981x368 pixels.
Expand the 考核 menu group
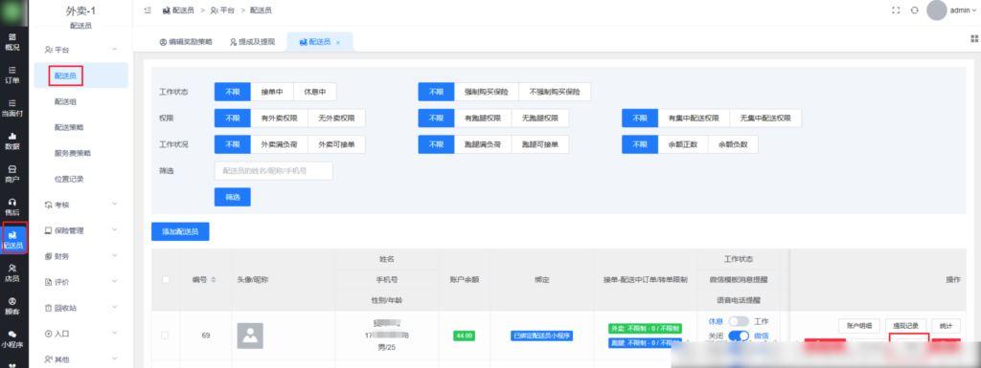(x=80, y=205)
